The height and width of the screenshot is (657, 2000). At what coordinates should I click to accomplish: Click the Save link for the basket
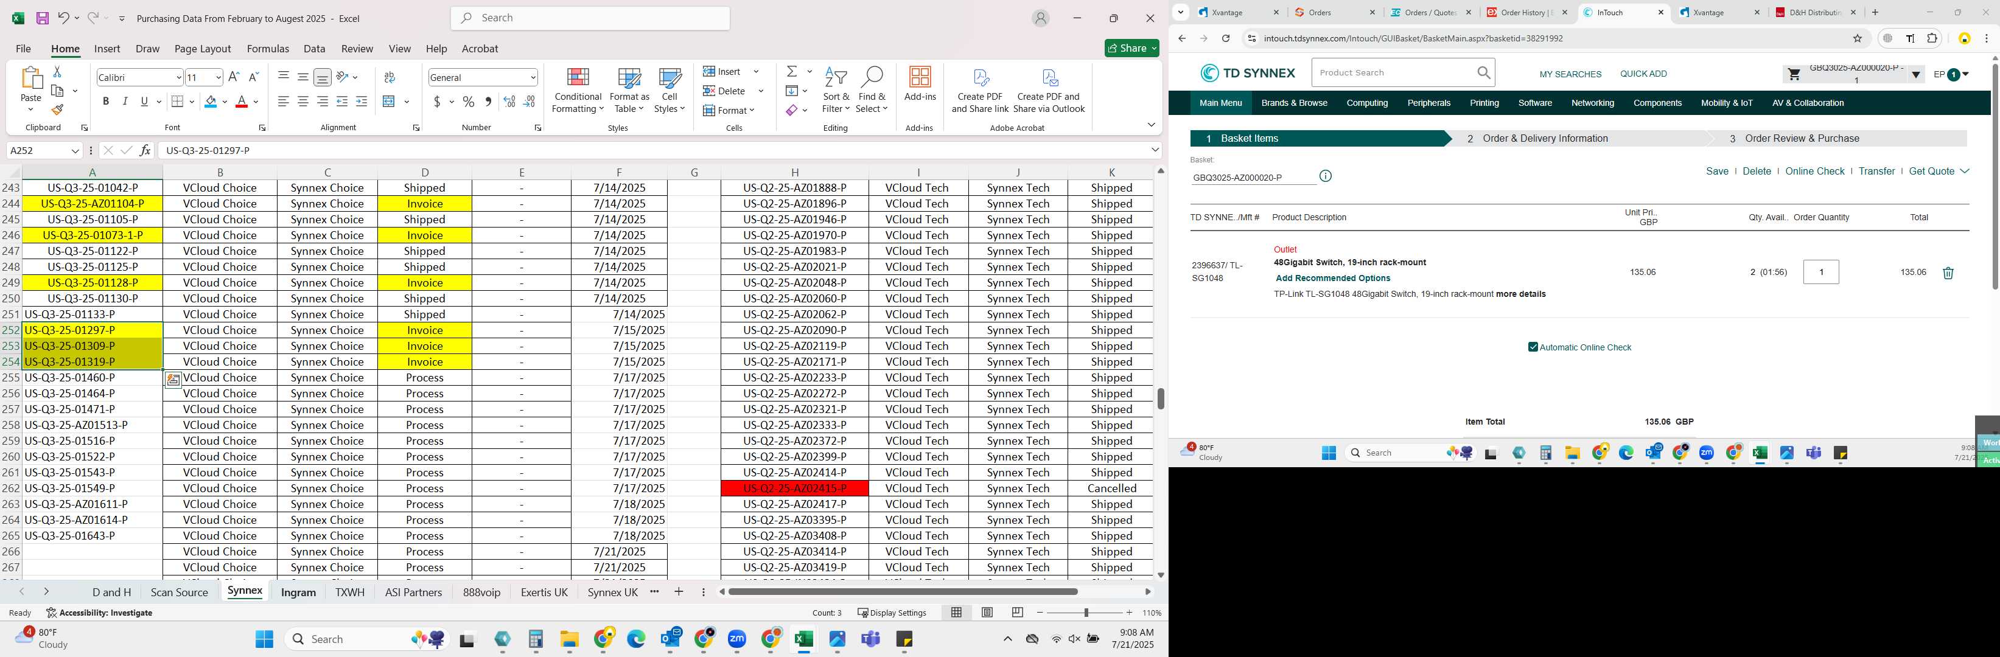tap(1716, 172)
